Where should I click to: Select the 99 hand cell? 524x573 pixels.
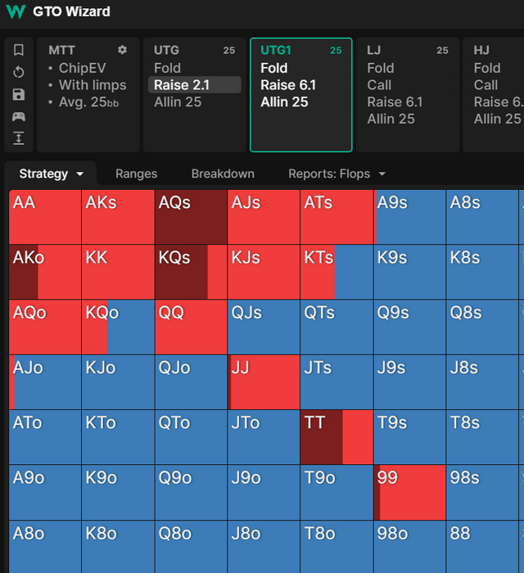409,492
